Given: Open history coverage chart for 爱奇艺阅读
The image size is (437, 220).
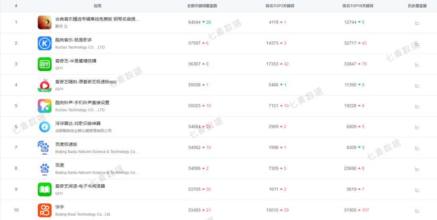Looking at the screenshot, I should (417, 190).
